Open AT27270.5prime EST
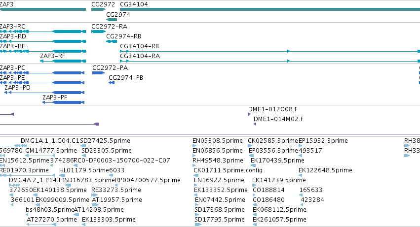Screen dimensions: 420x227 pyautogui.click(x=41, y=225)
